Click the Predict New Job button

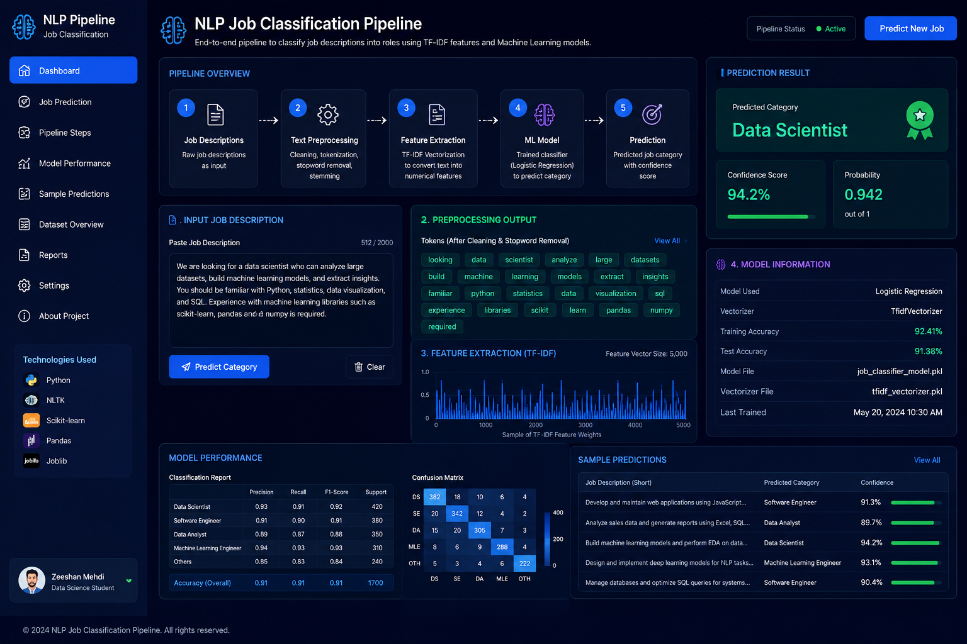tap(910, 28)
